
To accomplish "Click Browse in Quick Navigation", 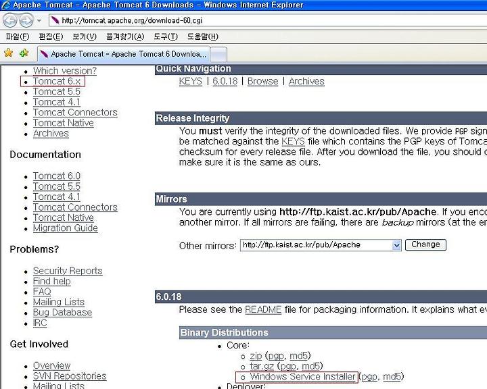I will (x=262, y=81).
